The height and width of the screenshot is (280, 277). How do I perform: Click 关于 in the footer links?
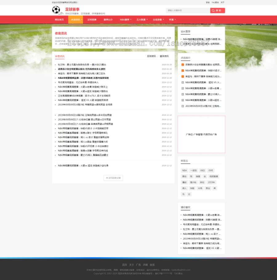pos(131,265)
